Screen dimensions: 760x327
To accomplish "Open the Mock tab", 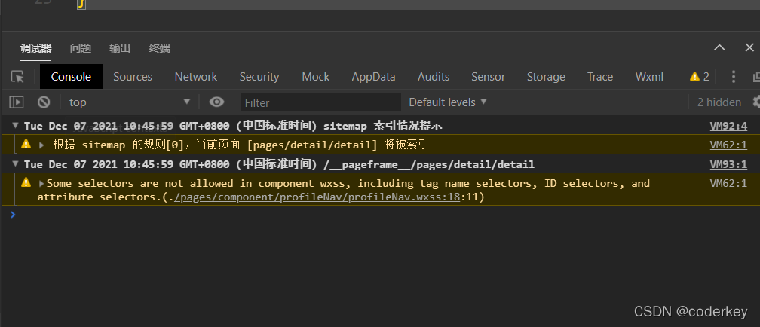I will click(x=315, y=77).
